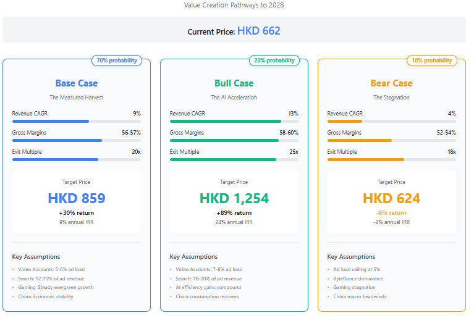
Task: Click Bull Case Key Assumptions heading
Action: pyautogui.click(x=193, y=257)
